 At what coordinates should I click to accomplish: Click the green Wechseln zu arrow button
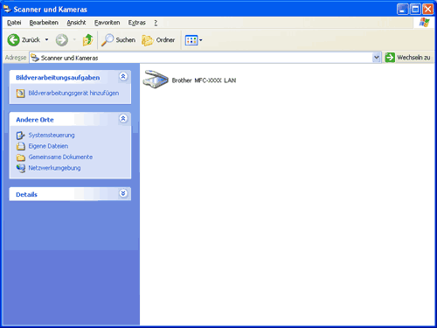pos(390,58)
